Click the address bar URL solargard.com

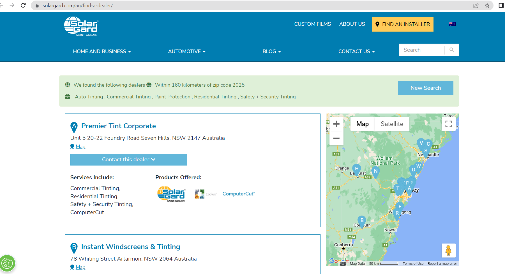tap(78, 6)
